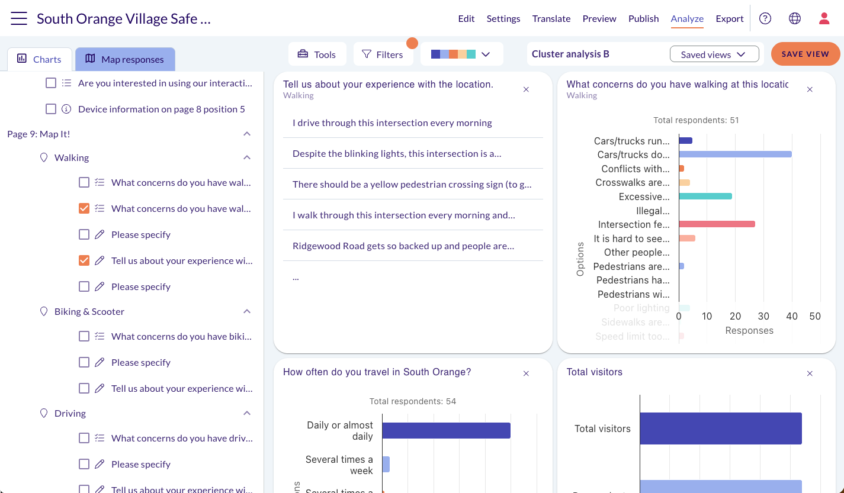The height and width of the screenshot is (493, 844).
Task: Switch to the Map responses tab
Action: [x=125, y=59]
